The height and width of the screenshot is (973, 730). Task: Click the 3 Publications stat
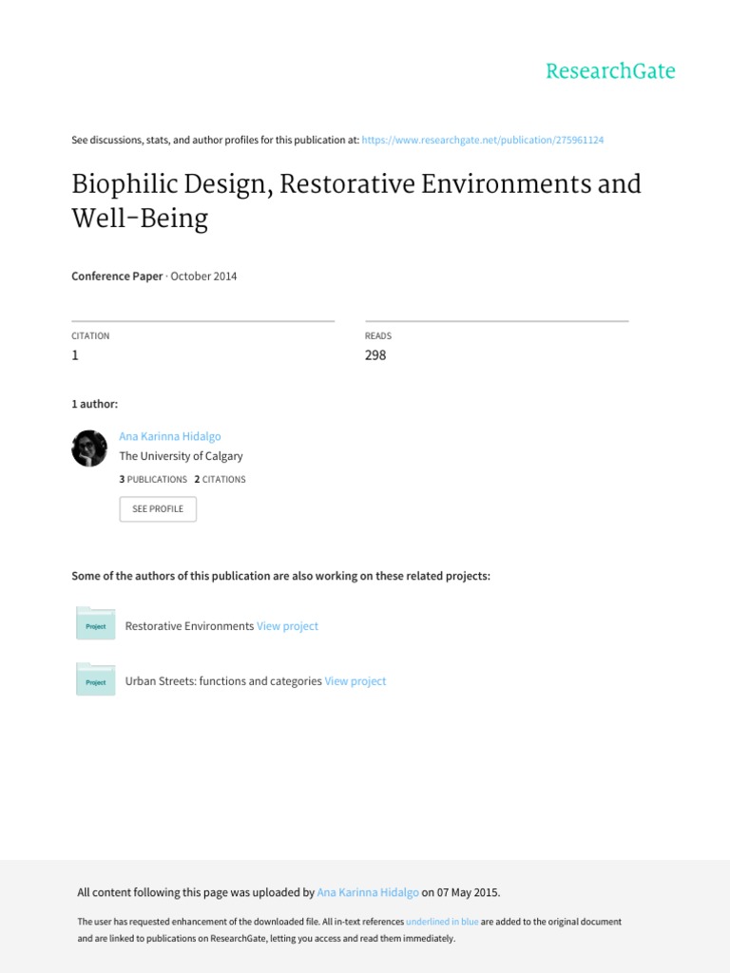tap(153, 479)
